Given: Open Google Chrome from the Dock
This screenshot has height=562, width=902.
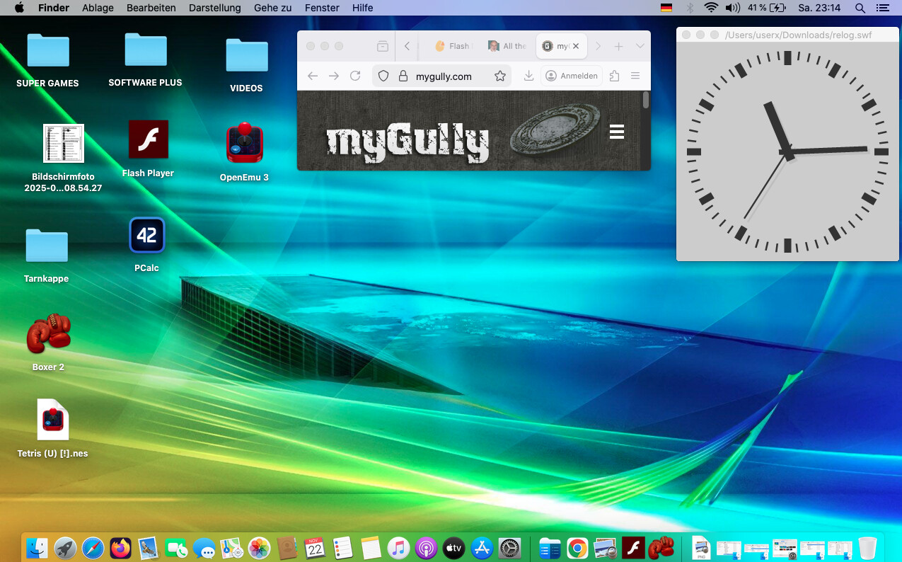Looking at the screenshot, I should 578,548.
